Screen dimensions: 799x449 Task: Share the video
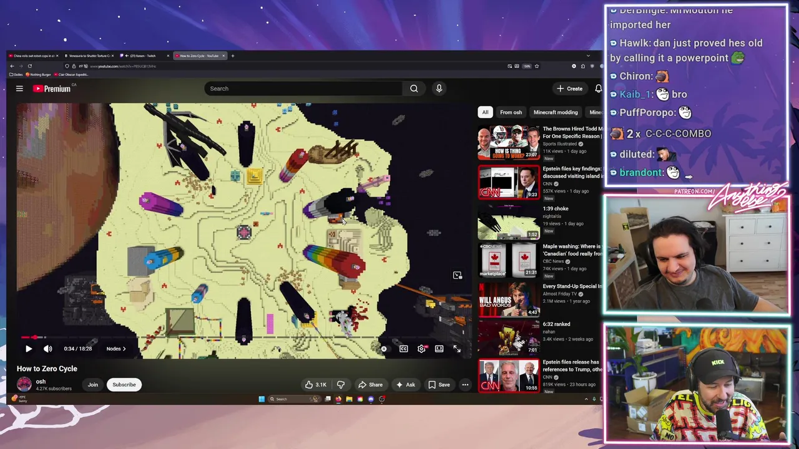pyautogui.click(x=370, y=385)
